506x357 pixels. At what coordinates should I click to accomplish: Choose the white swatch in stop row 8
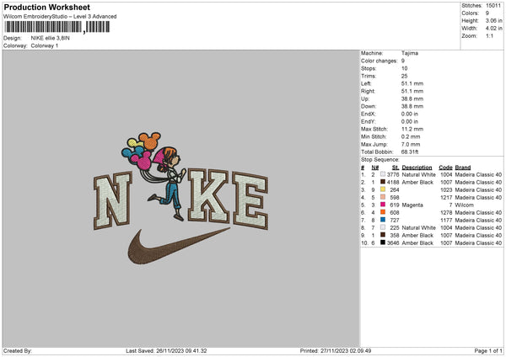click(383, 227)
